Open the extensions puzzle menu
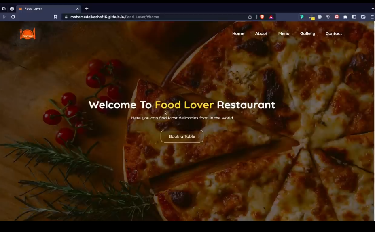This screenshot has height=232, width=375. point(345,17)
